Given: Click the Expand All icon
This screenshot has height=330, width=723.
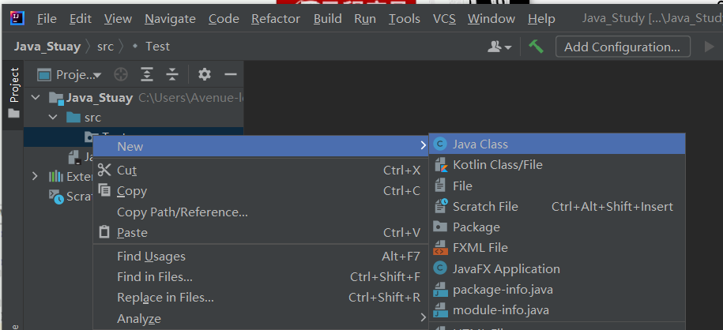Looking at the screenshot, I should (x=147, y=75).
